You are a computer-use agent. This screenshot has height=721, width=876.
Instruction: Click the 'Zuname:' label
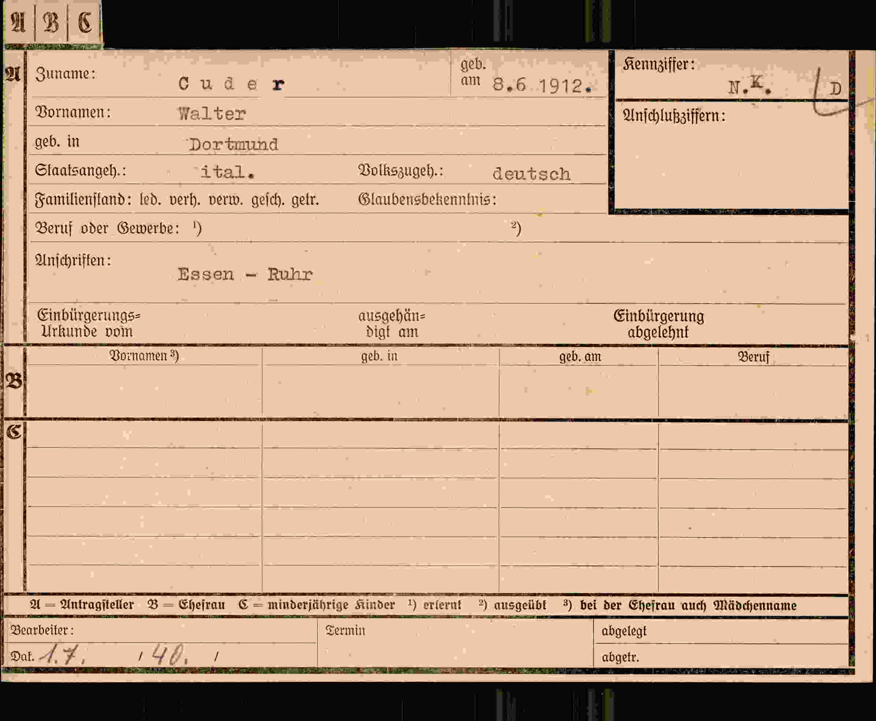click(x=65, y=74)
